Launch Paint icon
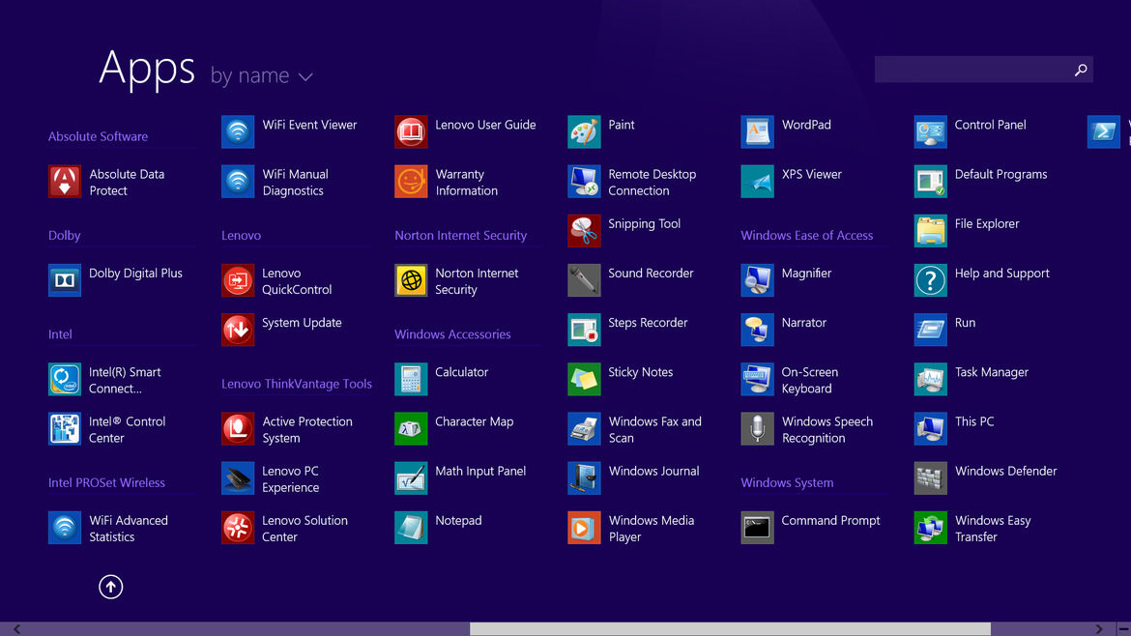The image size is (1131, 636). 584,132
